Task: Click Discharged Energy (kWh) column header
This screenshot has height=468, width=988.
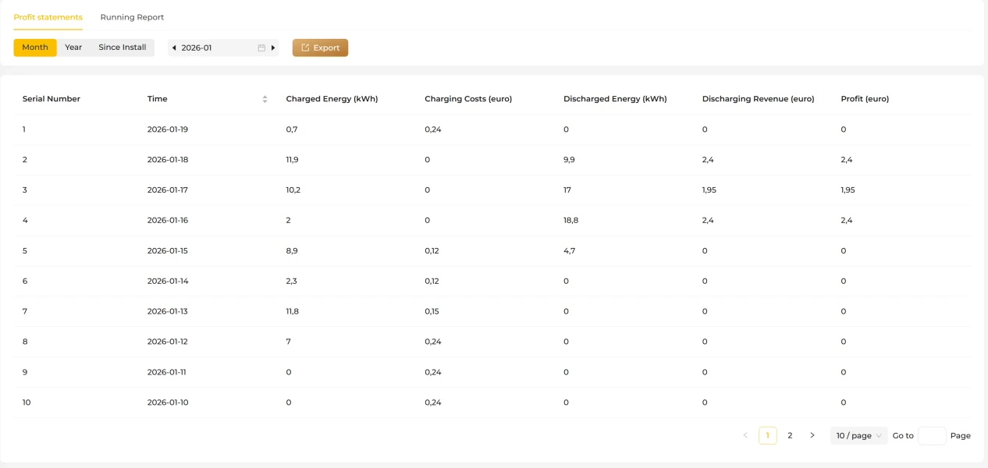Action: tap(615, 99)
